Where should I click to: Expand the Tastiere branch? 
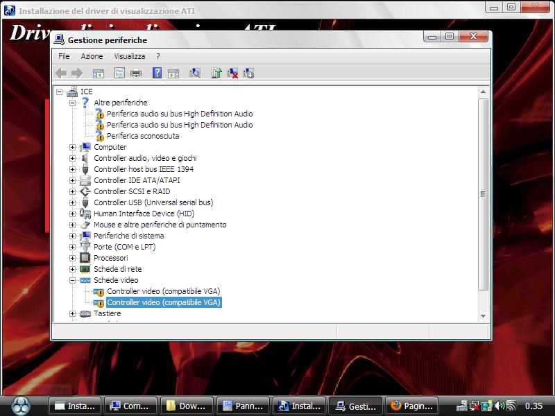73,314
